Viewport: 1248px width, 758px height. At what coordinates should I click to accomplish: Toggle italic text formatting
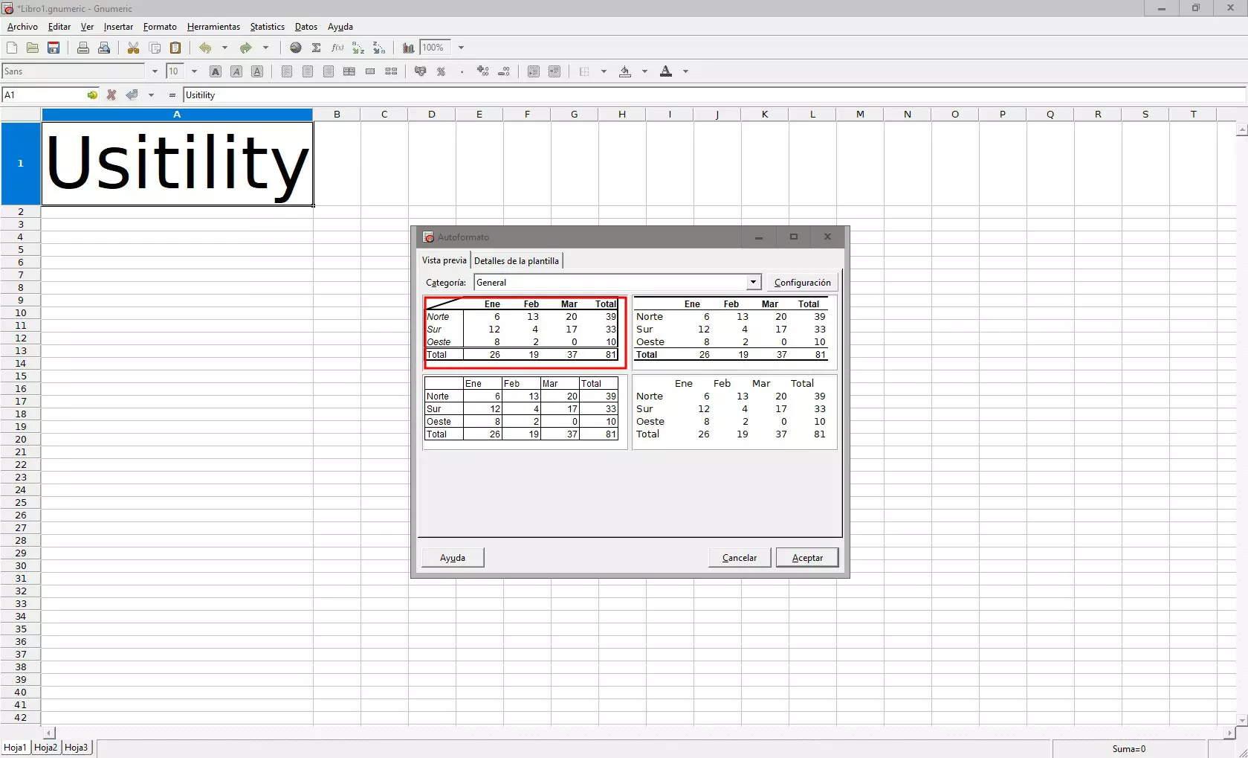(x=236, y=71)
